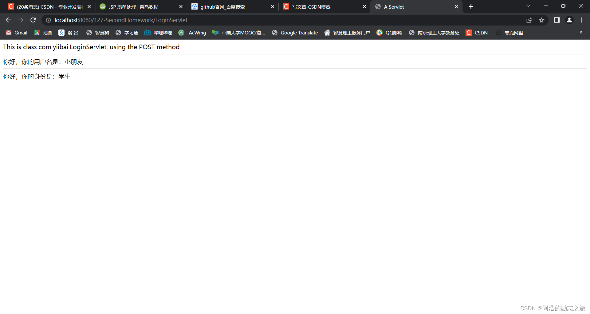This screenshot has height=314, width=590.
Task: Open the tab search chevron
Action: coord(528,6)
